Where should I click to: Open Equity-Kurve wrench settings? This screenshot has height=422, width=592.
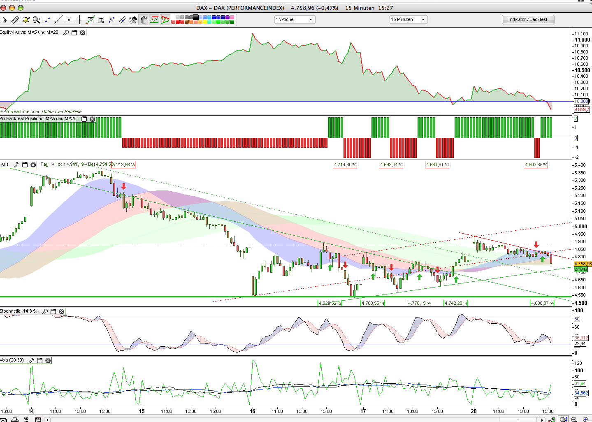pos(66,32)
